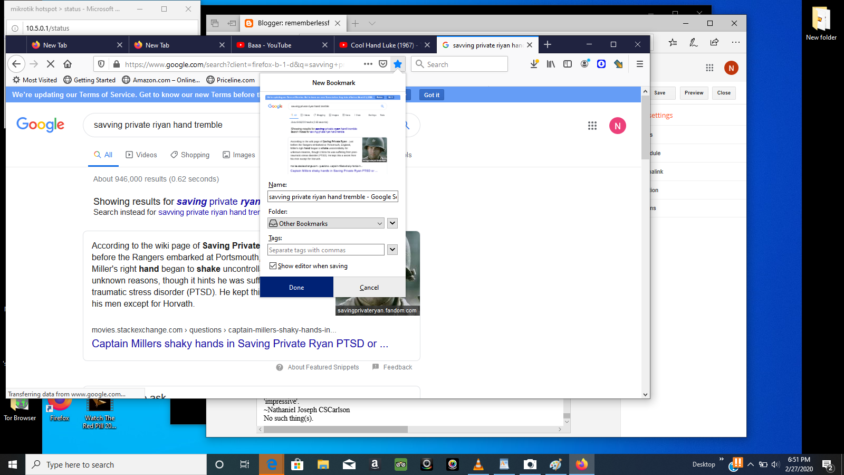Open the Edge favorites star icon
844x475 pixels.
tap(673, 42)
